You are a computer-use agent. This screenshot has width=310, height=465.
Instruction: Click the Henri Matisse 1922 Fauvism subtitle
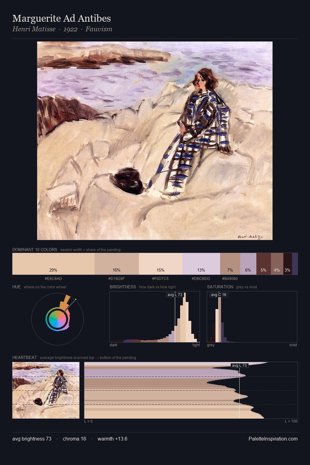click(62, 29)
